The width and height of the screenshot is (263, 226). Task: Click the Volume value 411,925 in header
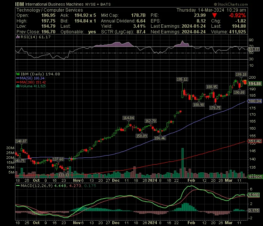[x=237, y=32]
